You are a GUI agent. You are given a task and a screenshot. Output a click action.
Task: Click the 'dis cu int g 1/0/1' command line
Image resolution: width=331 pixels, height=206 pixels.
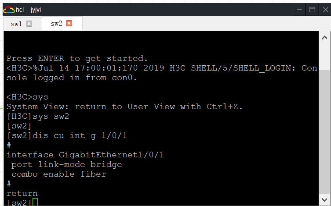coord(79,135)
